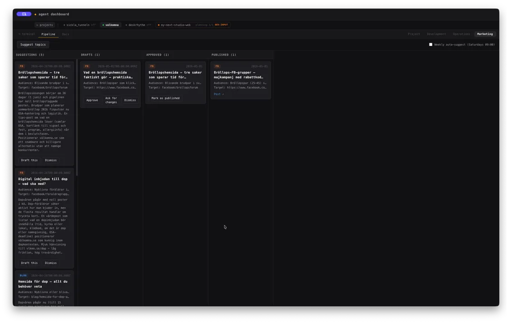Screen dimensions: 512x323
Task: Open the Bröllops-FB-grupper published card title
Action: [x=238, y=75]
